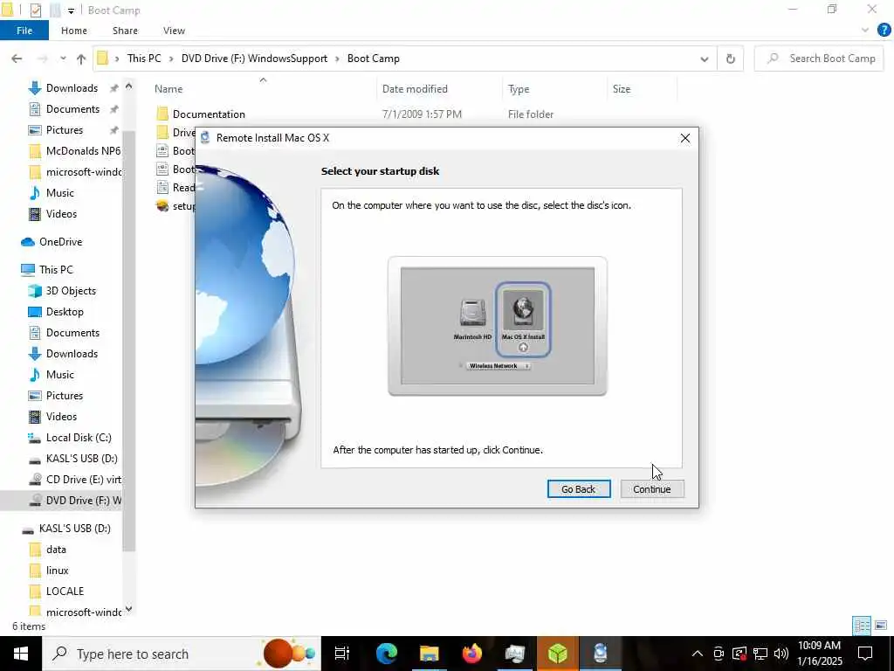This screenshot has width=894, height=671.
Task: Click Continue in Remote Install dialog
Action: tap(651, 489)
